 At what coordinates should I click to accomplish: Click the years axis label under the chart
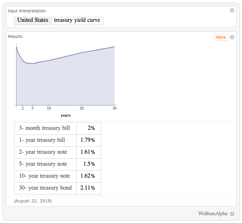[66, 115]
